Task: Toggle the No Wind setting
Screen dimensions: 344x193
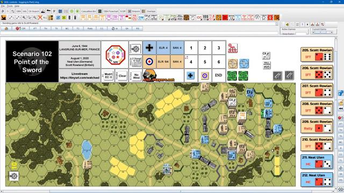Action: point(136,76)
